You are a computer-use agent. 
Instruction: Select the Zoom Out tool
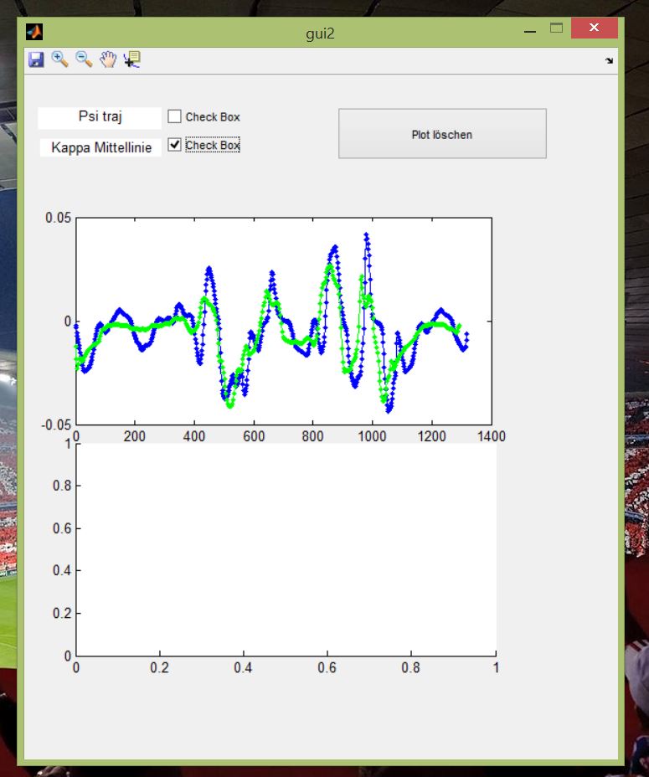(84, 59)
